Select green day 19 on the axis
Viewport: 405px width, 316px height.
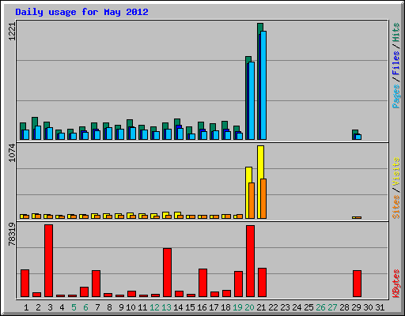[237, 307]
